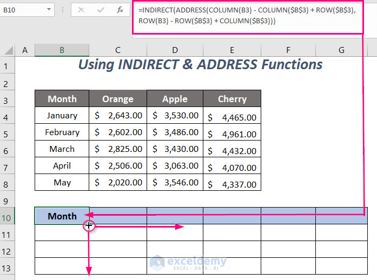Click the Cancel formula X icon
The height and width of the screenshot is (280, 377).
pyautogui.click(x=81, y=10)
